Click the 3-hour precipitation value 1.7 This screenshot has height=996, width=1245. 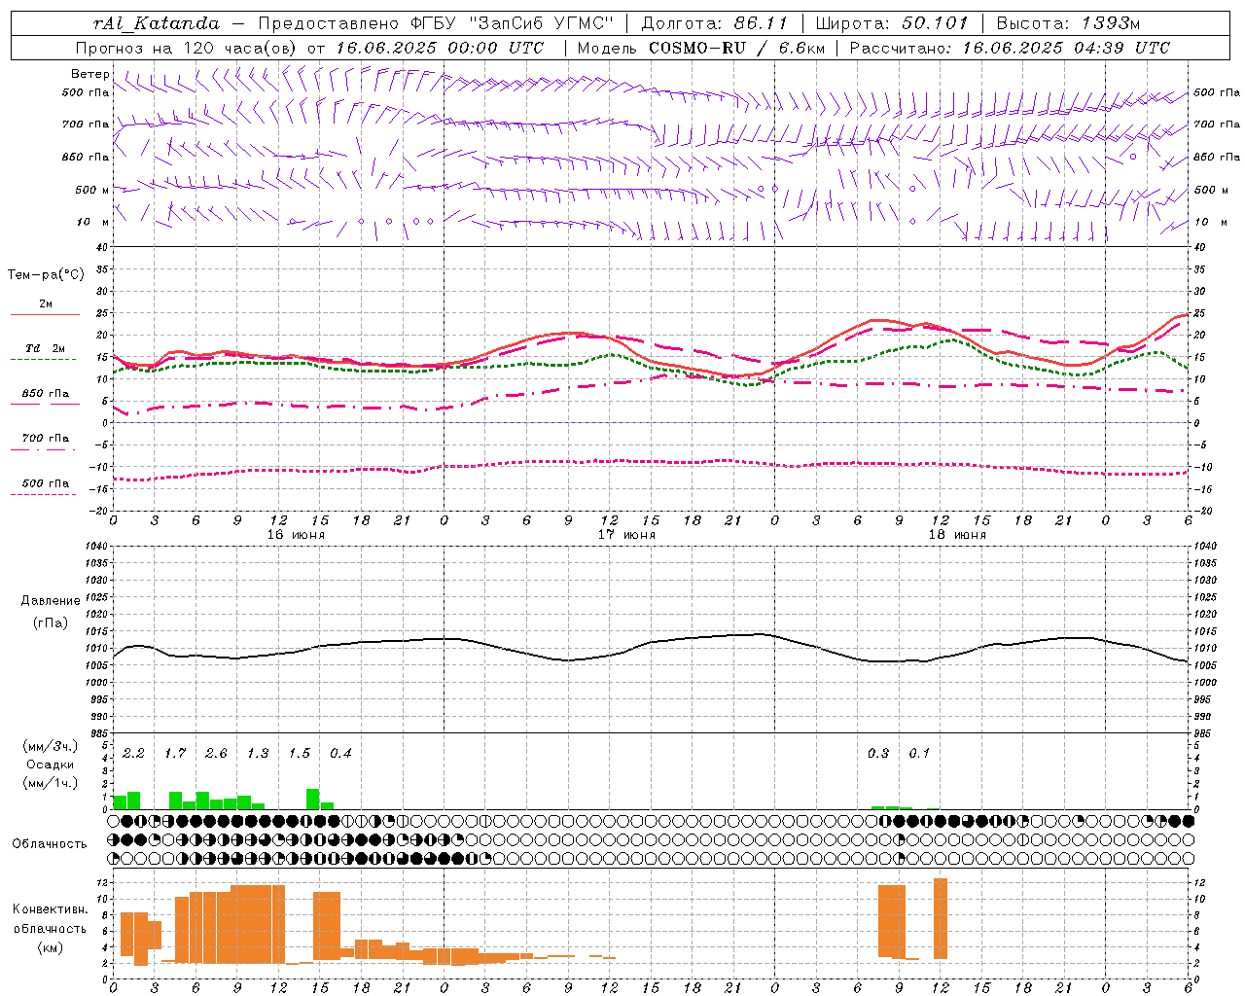[x=175, y=753]
